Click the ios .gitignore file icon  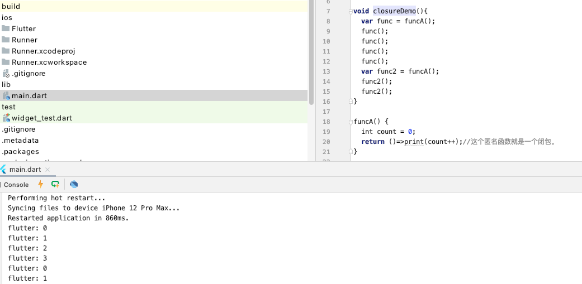(x=6, y=73)
